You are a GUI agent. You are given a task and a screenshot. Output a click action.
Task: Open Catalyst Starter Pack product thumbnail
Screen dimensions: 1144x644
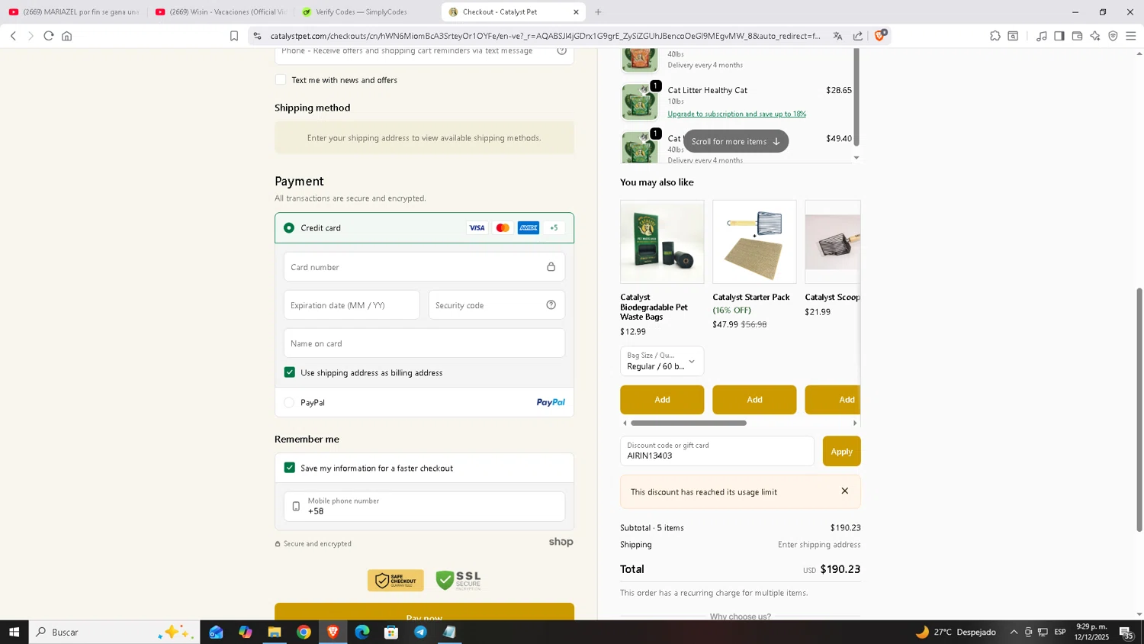coord(754,242)
